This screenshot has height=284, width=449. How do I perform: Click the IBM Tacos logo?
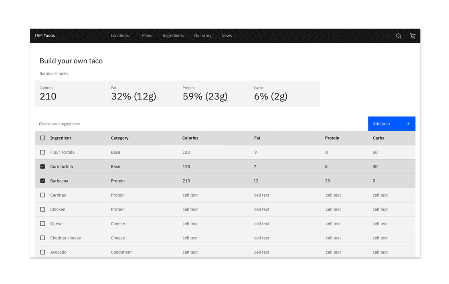pyautogui.click(x=44, y=36)
